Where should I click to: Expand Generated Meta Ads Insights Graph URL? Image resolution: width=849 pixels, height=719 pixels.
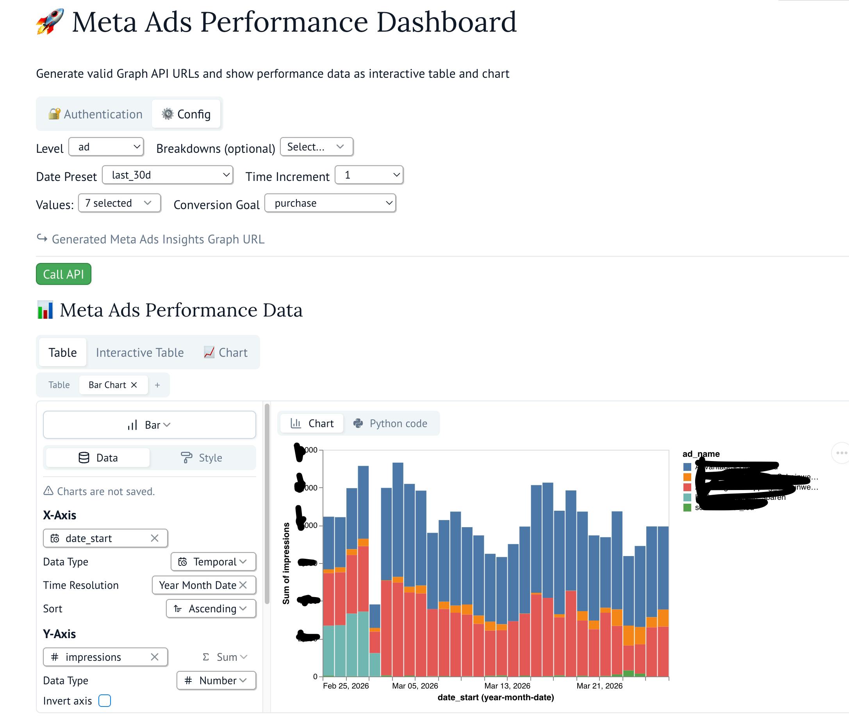(x=150, y=239)
